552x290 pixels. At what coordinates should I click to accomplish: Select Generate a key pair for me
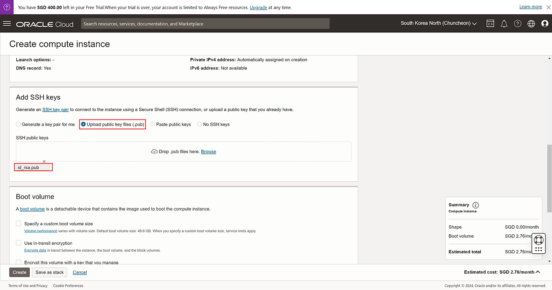pyautogui.click(x=18, y=124)
